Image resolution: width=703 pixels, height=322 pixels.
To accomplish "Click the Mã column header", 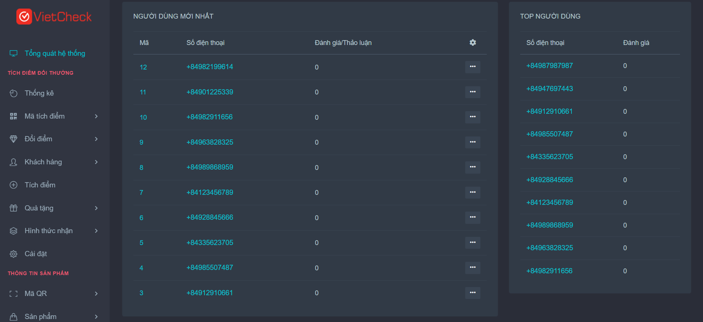I will pyautogui.click(x=144, y=43).
